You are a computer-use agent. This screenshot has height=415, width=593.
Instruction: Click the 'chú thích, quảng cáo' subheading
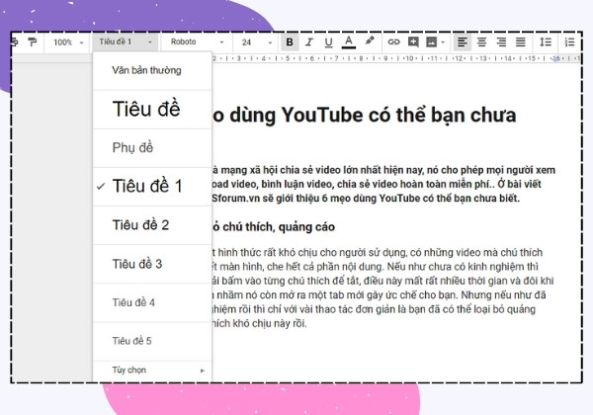[279, 227]
